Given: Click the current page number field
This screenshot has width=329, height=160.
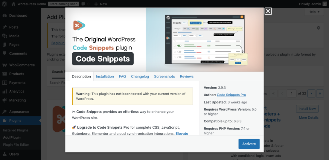Looking at the screenshot, I should [x=292, y=93].
